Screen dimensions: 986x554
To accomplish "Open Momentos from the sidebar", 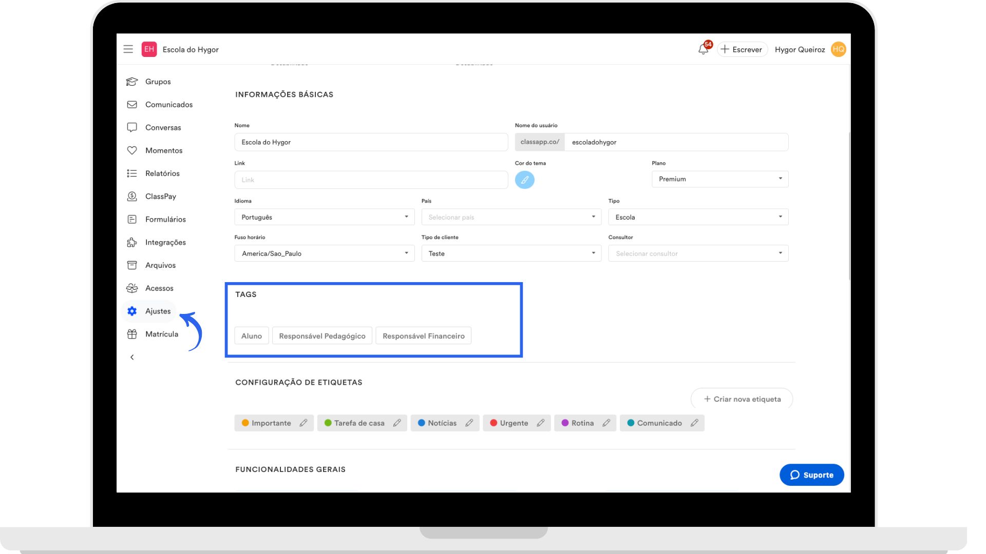I will (x=164, y=150).
